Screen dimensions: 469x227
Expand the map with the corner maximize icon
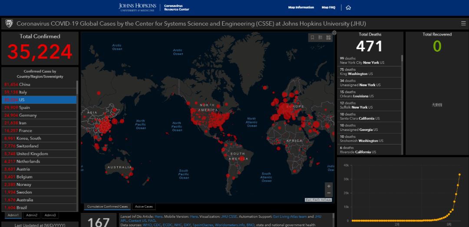[x=334, y=33]
